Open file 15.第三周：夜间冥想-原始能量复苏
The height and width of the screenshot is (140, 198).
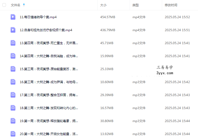(49, 69)
